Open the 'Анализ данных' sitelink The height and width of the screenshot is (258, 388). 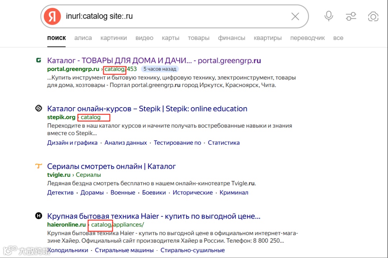(125, 143)
